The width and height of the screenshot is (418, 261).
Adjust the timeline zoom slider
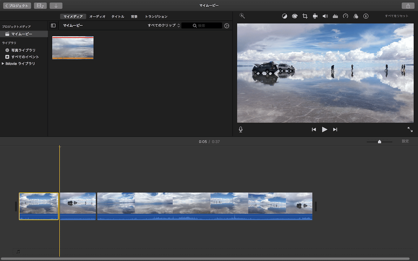point(379,142)
